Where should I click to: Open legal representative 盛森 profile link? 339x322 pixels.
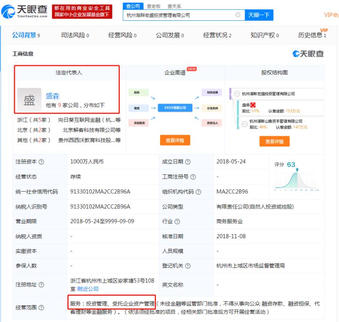(x=53, y=96)
